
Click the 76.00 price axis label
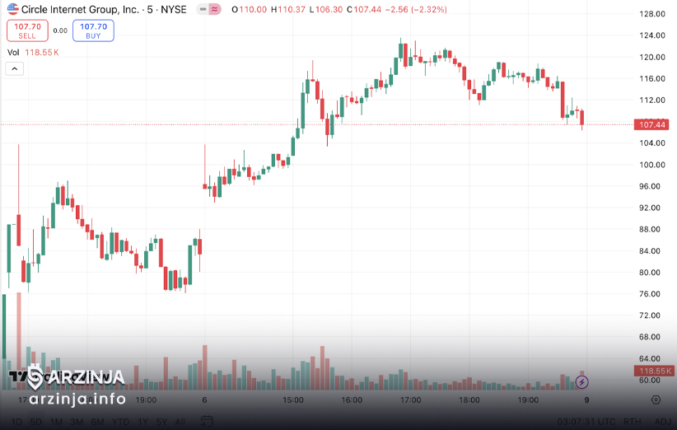tap(650, 294)
